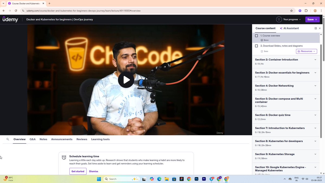Mark lecture 1 Course overview complete

tap(256, 36)
